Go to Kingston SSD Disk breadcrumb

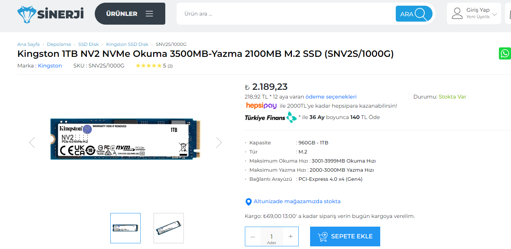point(127,44)
